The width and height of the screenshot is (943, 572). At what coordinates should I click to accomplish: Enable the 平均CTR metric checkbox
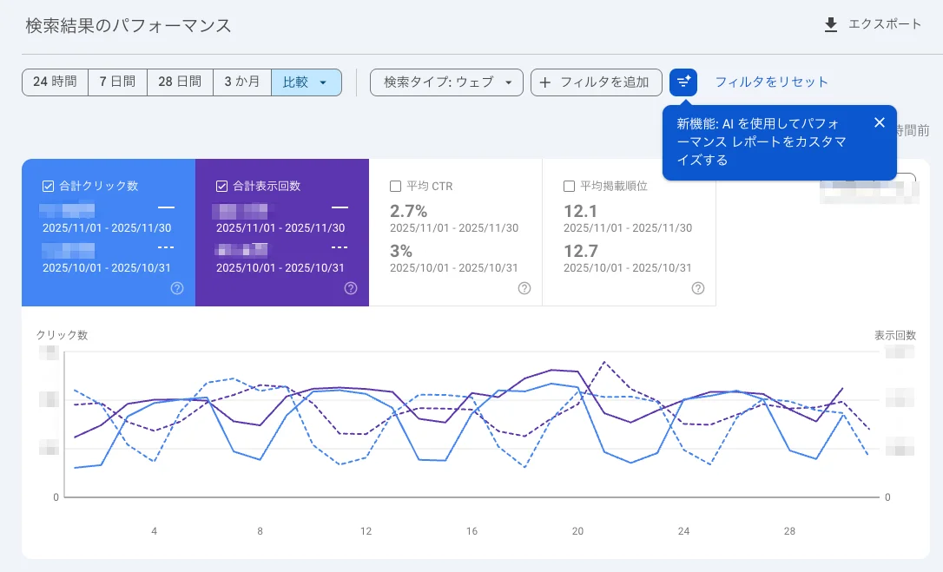[396, 185]
